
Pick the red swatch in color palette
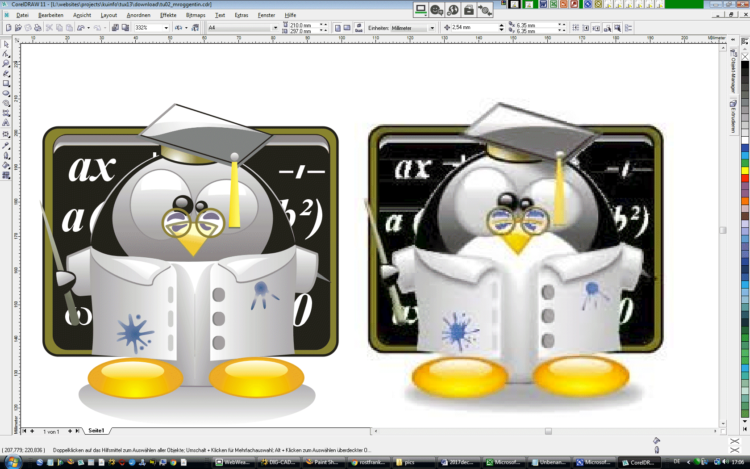tap(745, 178)
